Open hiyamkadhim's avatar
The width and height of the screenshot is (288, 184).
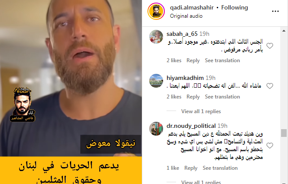tap(156, 81)
